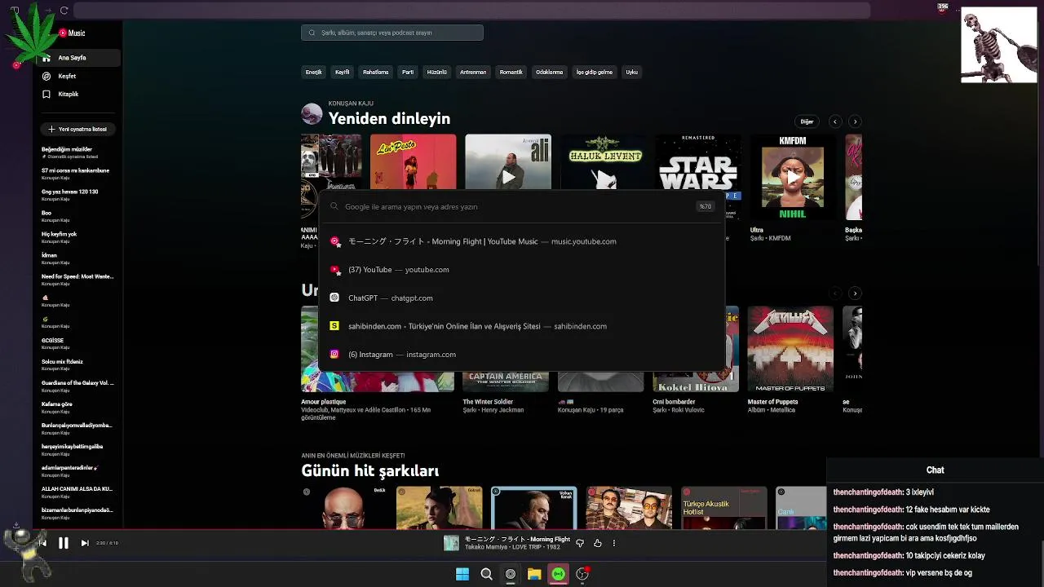This screenshot has width=1044, height=587.
Task: Open Solcu mix ftdeniz playlist
Action: click(77, 364)
